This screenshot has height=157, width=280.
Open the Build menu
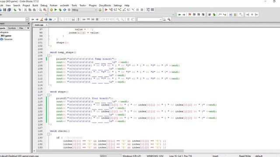(x=35, y=6)
